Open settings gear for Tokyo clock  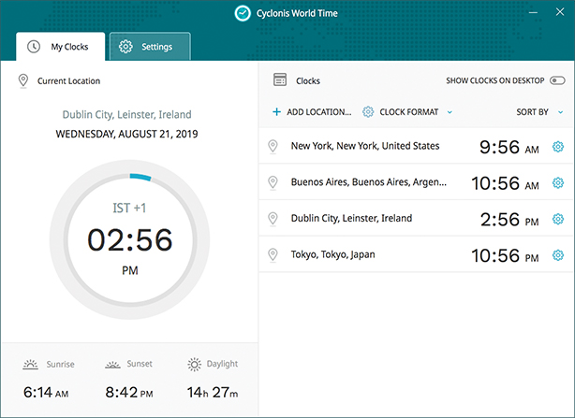click(x=558, y=255)
